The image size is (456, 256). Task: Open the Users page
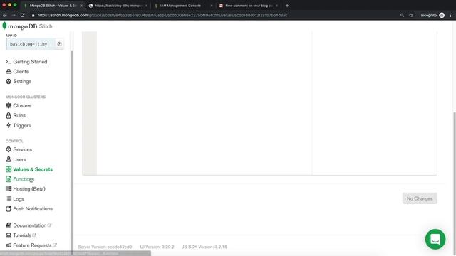point(19,159)
